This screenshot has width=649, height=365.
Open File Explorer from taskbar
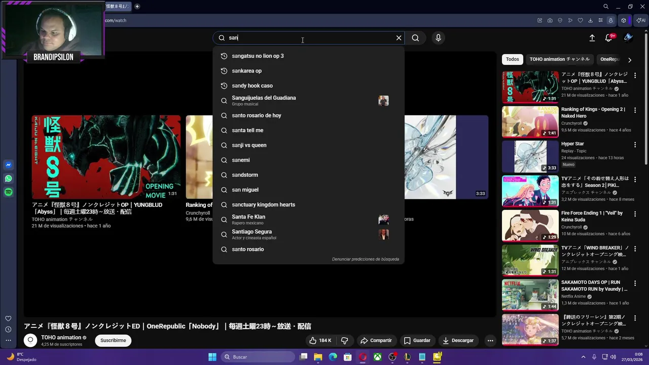point(318,357)
